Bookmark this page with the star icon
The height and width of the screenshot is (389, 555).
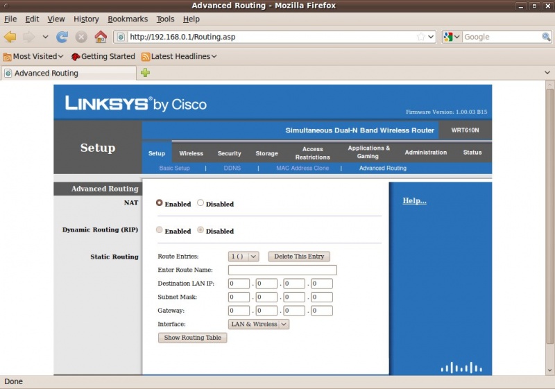[x=421, y=37]
